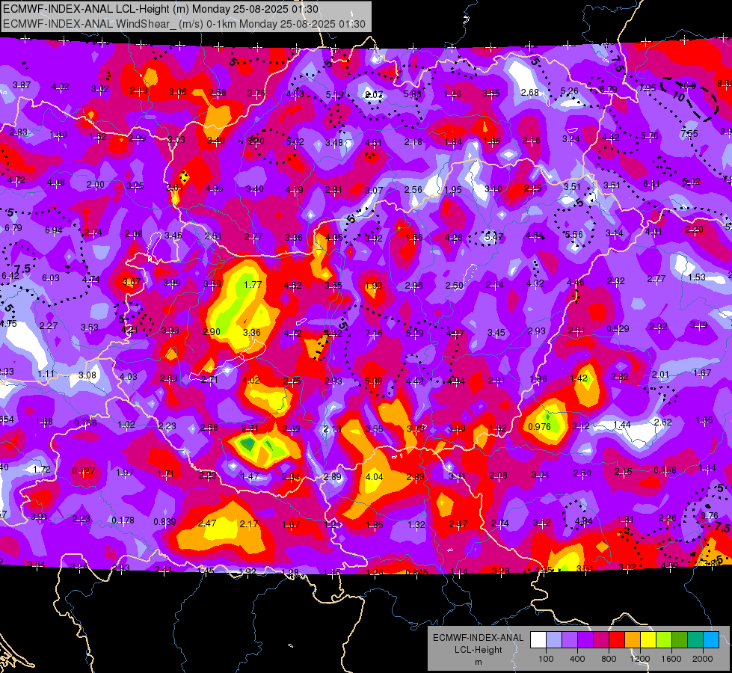Click the legend tick label 400

[577, 659]
